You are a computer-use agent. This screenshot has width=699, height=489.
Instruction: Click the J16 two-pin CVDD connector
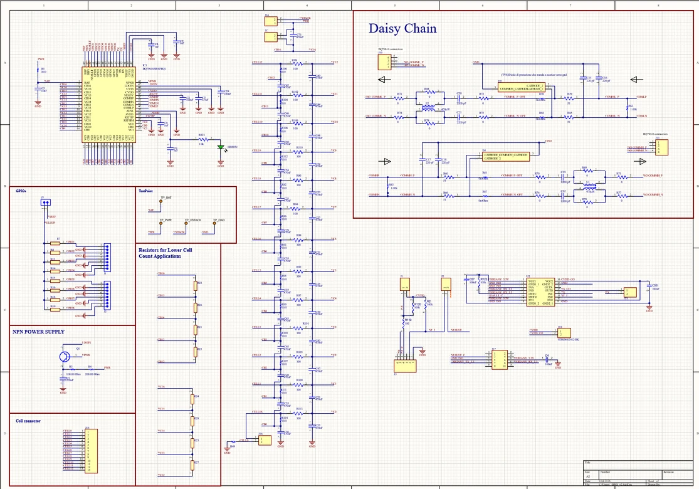(x=564, y=332)
